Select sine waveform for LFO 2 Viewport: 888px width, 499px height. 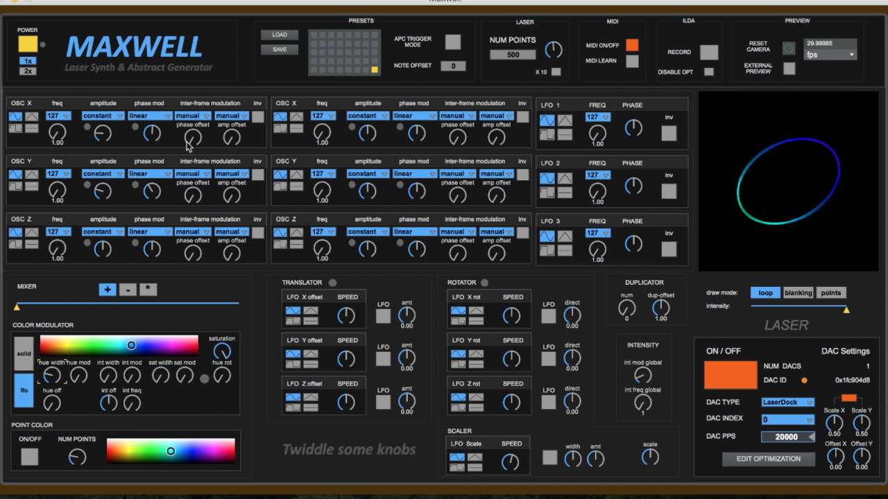tap(547, 178)
